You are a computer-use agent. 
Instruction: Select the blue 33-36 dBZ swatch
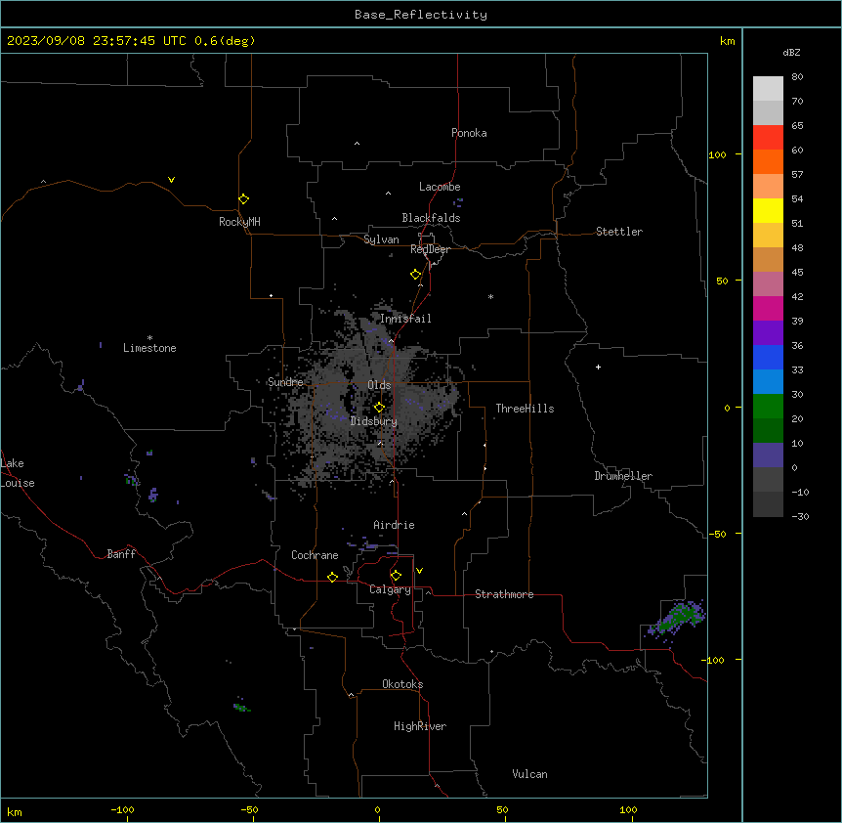768,357
